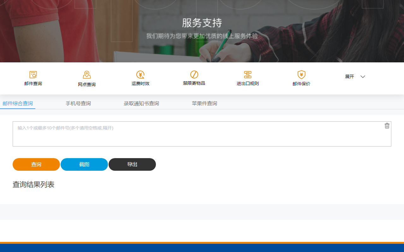Select the 网点查询 branch locator icon

tap(86, 78)
